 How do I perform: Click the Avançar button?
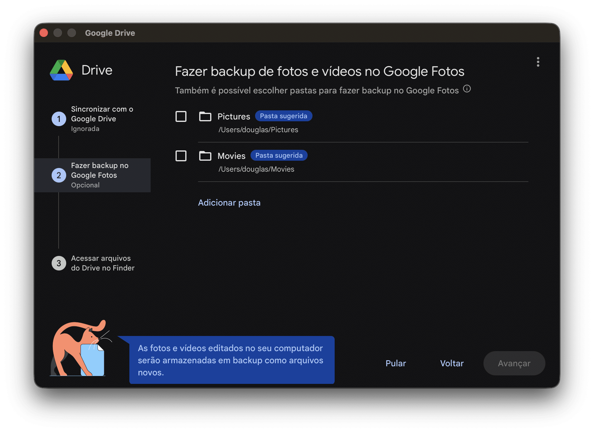tap(514, 363)
